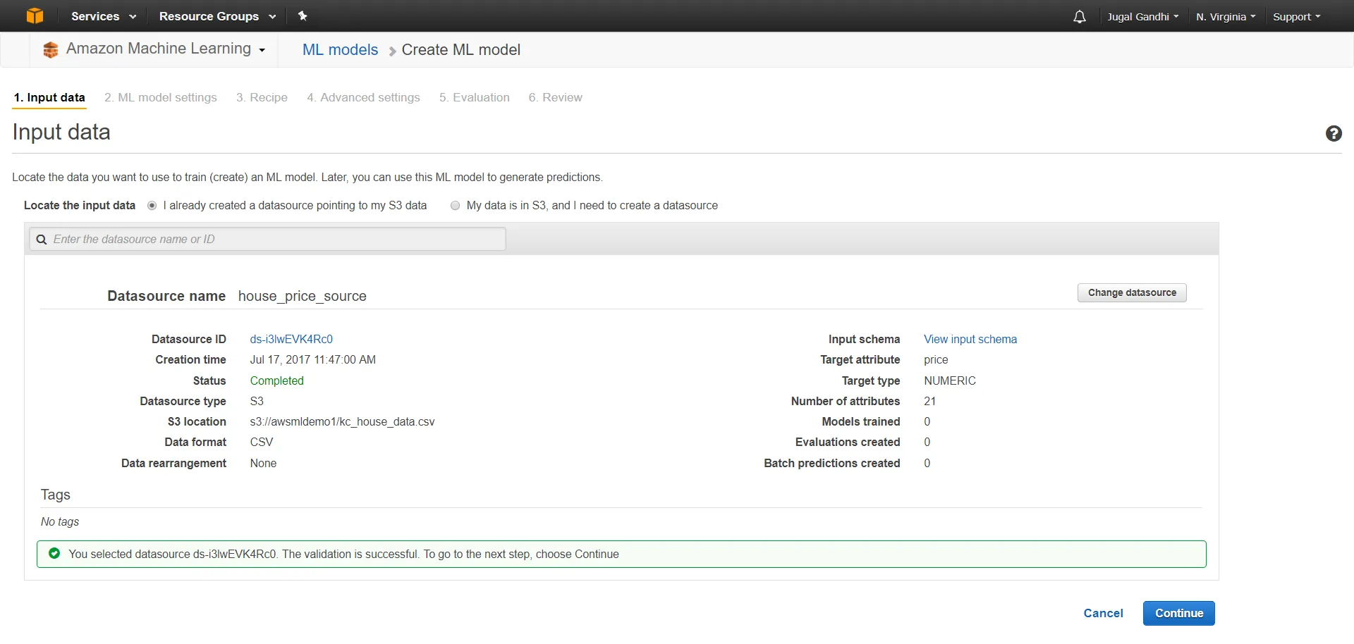Go to the '5. Evaluation' step
Viewport: 1354px width, 644px height.
click(x=475, y=97)
